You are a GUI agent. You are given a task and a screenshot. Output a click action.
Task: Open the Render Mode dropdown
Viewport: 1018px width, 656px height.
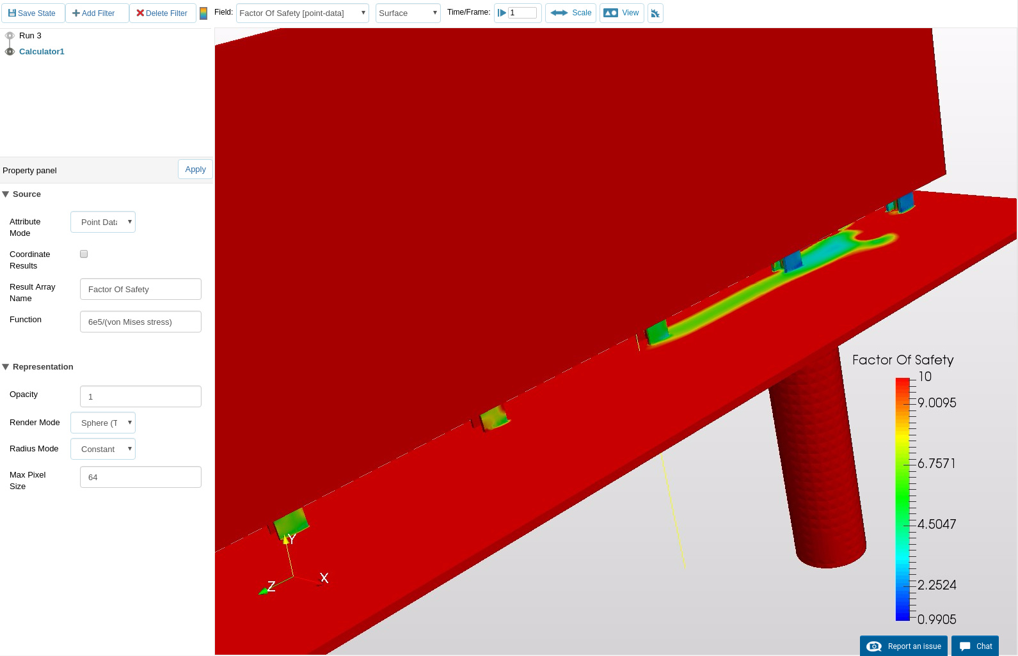point(103,423)
